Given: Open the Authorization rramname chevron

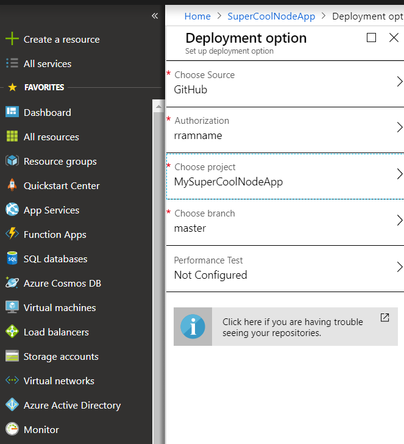Looking at the screenshot, I should click(x=399, y=127).
